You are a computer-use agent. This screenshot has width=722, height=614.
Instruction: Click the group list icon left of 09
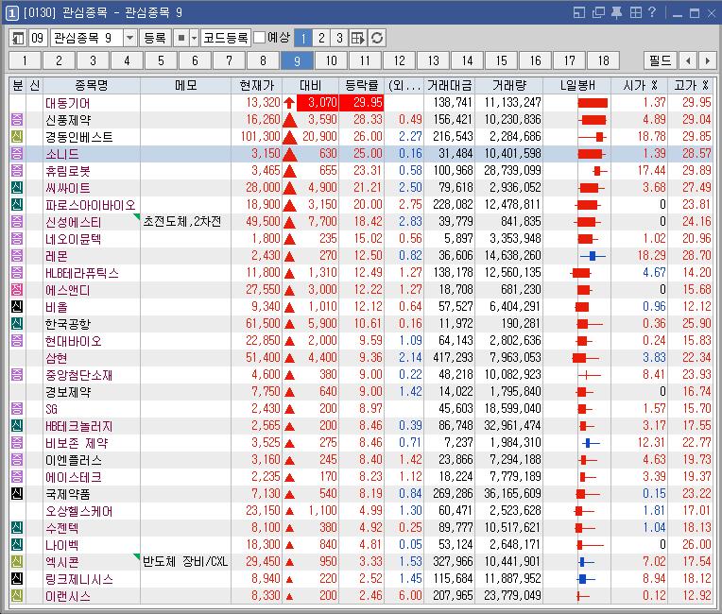click(18, 38)
